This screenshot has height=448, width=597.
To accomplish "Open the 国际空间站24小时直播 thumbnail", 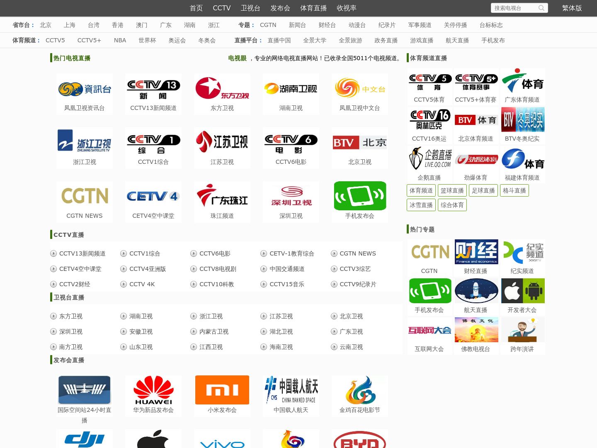I will coord(85,390).
